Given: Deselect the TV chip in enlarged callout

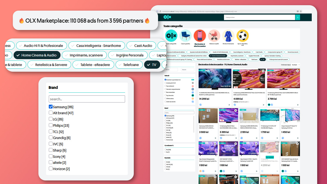Looking at the screenshot, I should 152,65.
